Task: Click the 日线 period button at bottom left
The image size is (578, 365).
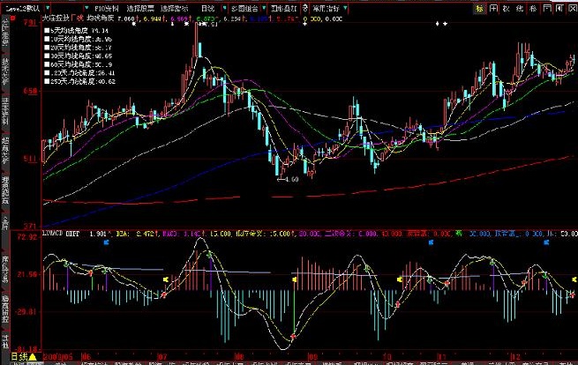Action: tap(19, 356)
